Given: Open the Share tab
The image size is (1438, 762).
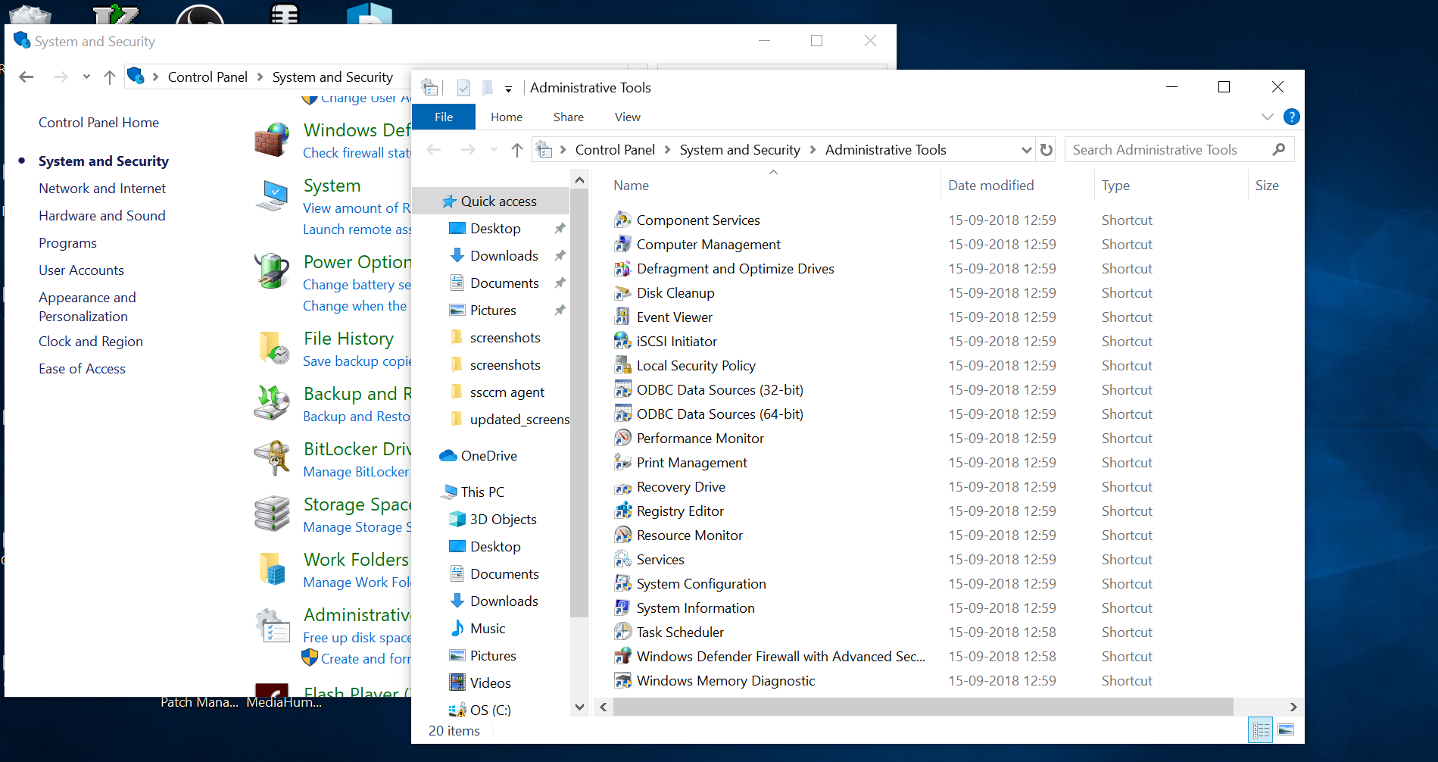Looking at the screenshot, I should (x=568, y=117).
